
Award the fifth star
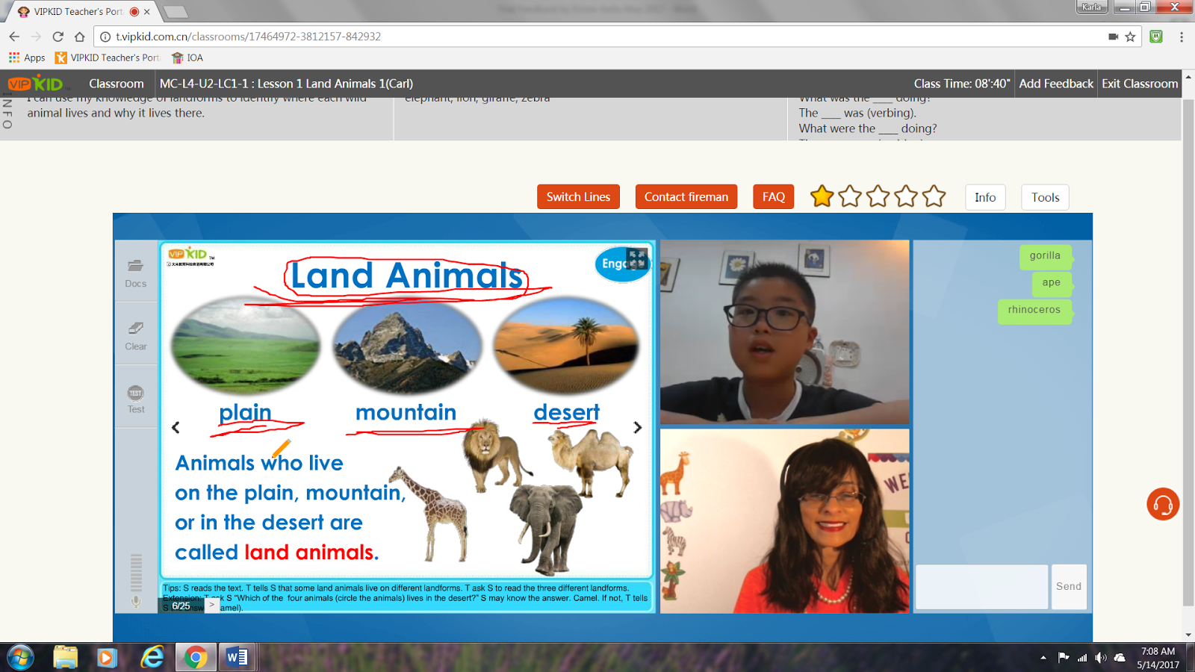click(x=934, y=196)
